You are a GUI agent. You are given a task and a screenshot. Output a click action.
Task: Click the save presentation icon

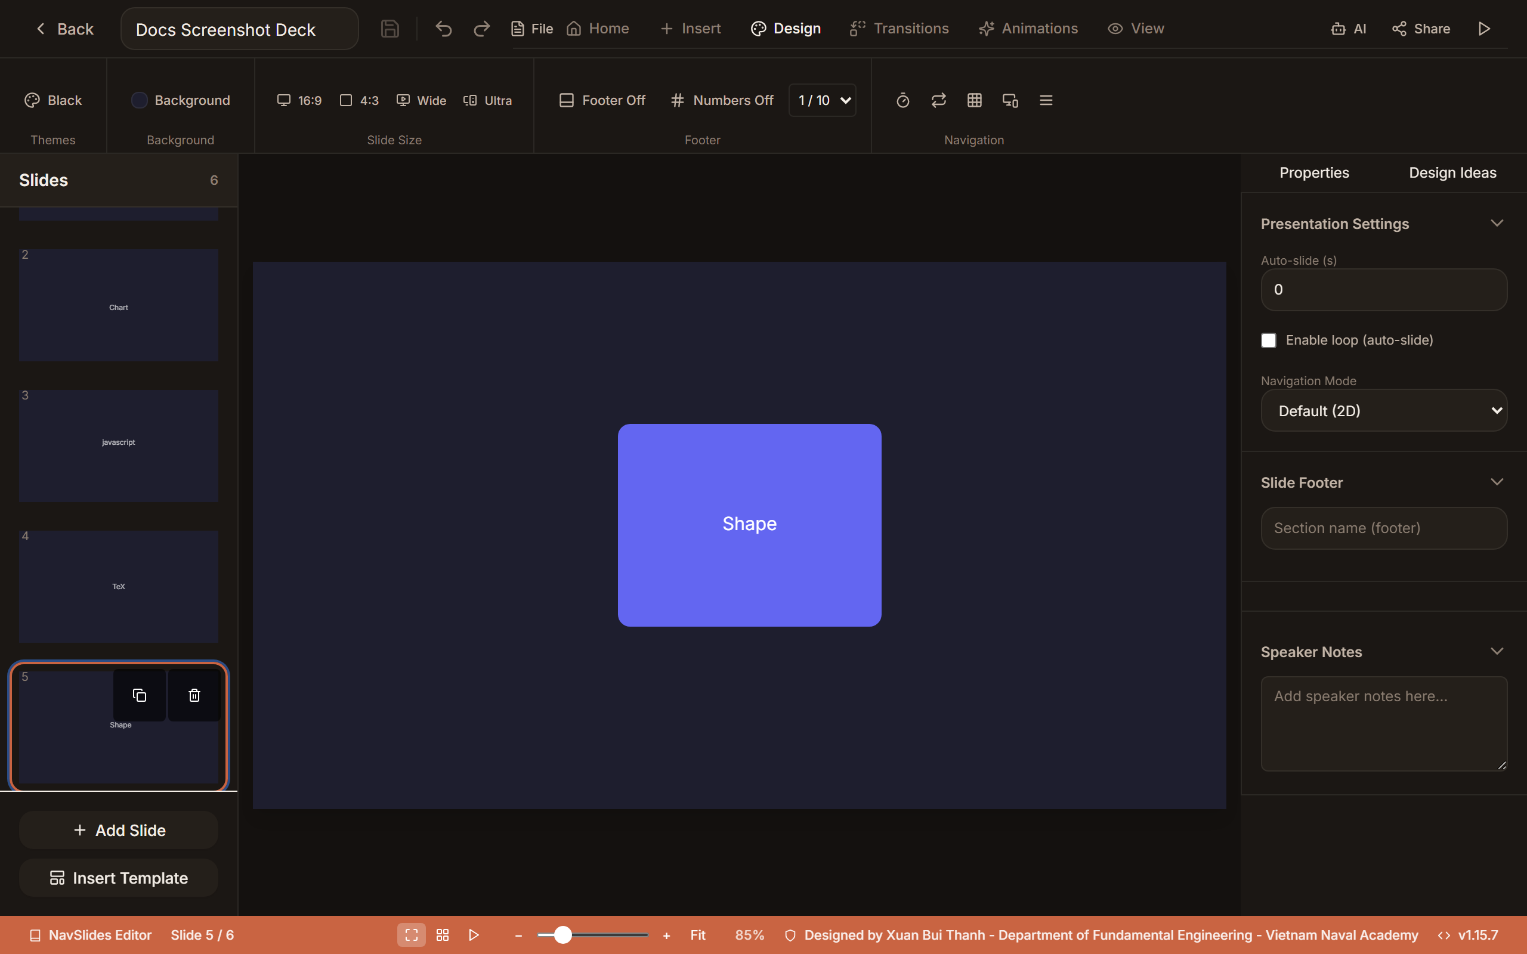(390, 29)
